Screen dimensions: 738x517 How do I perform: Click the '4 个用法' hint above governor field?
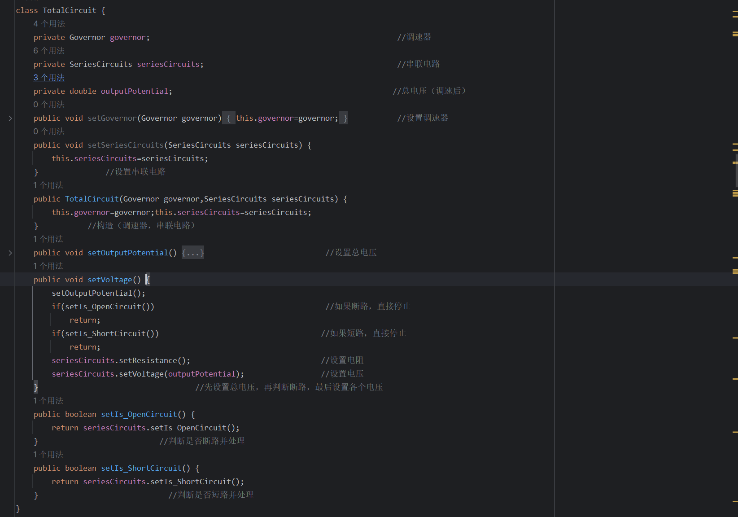(49, 24)
